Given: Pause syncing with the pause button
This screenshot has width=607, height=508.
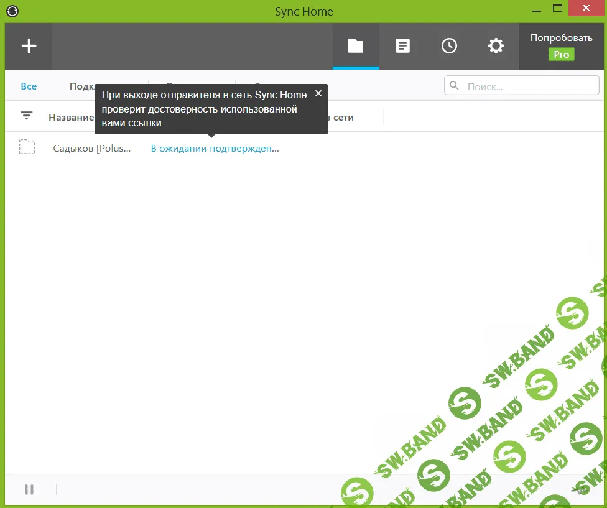Looking at the screenshot, I should pos(29,489).
